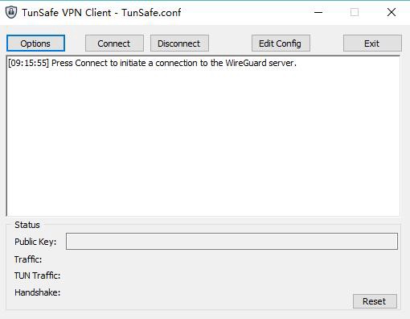Reset the status statistics
The height and width of the screenshot is (319, 410).
point(375,301)
